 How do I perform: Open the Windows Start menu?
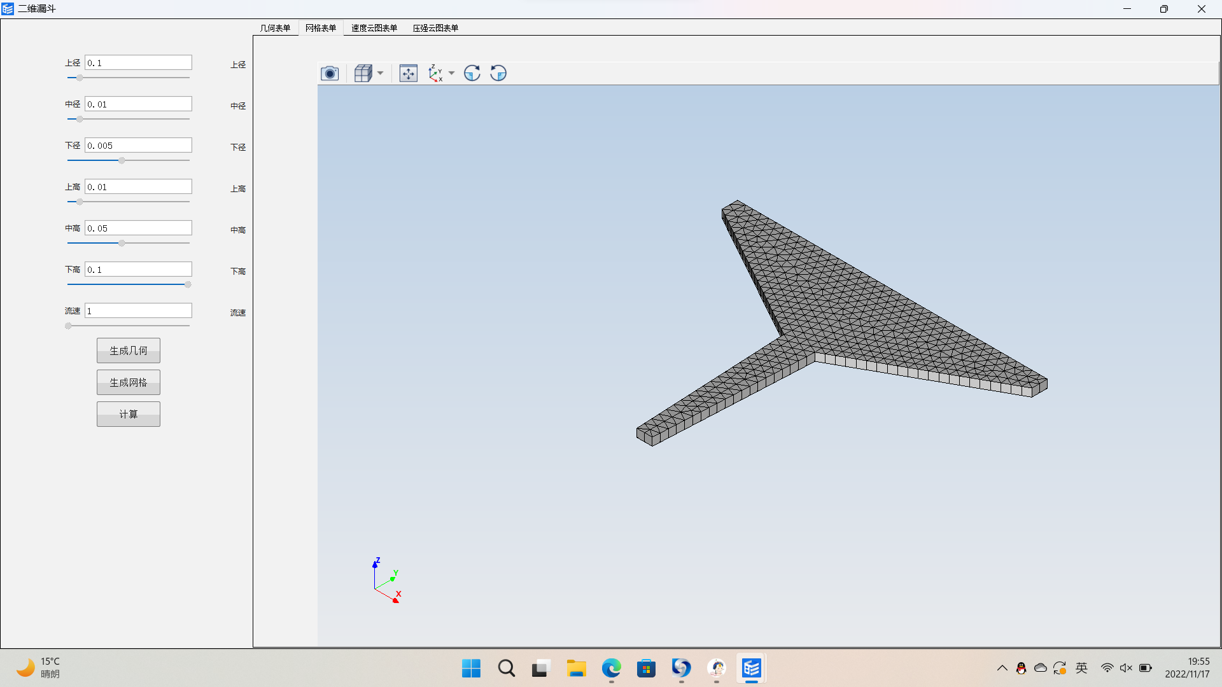tap(472, 669)
